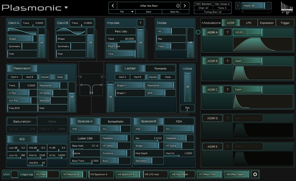Click the Base Note C2 +0 field

[85, 146]
